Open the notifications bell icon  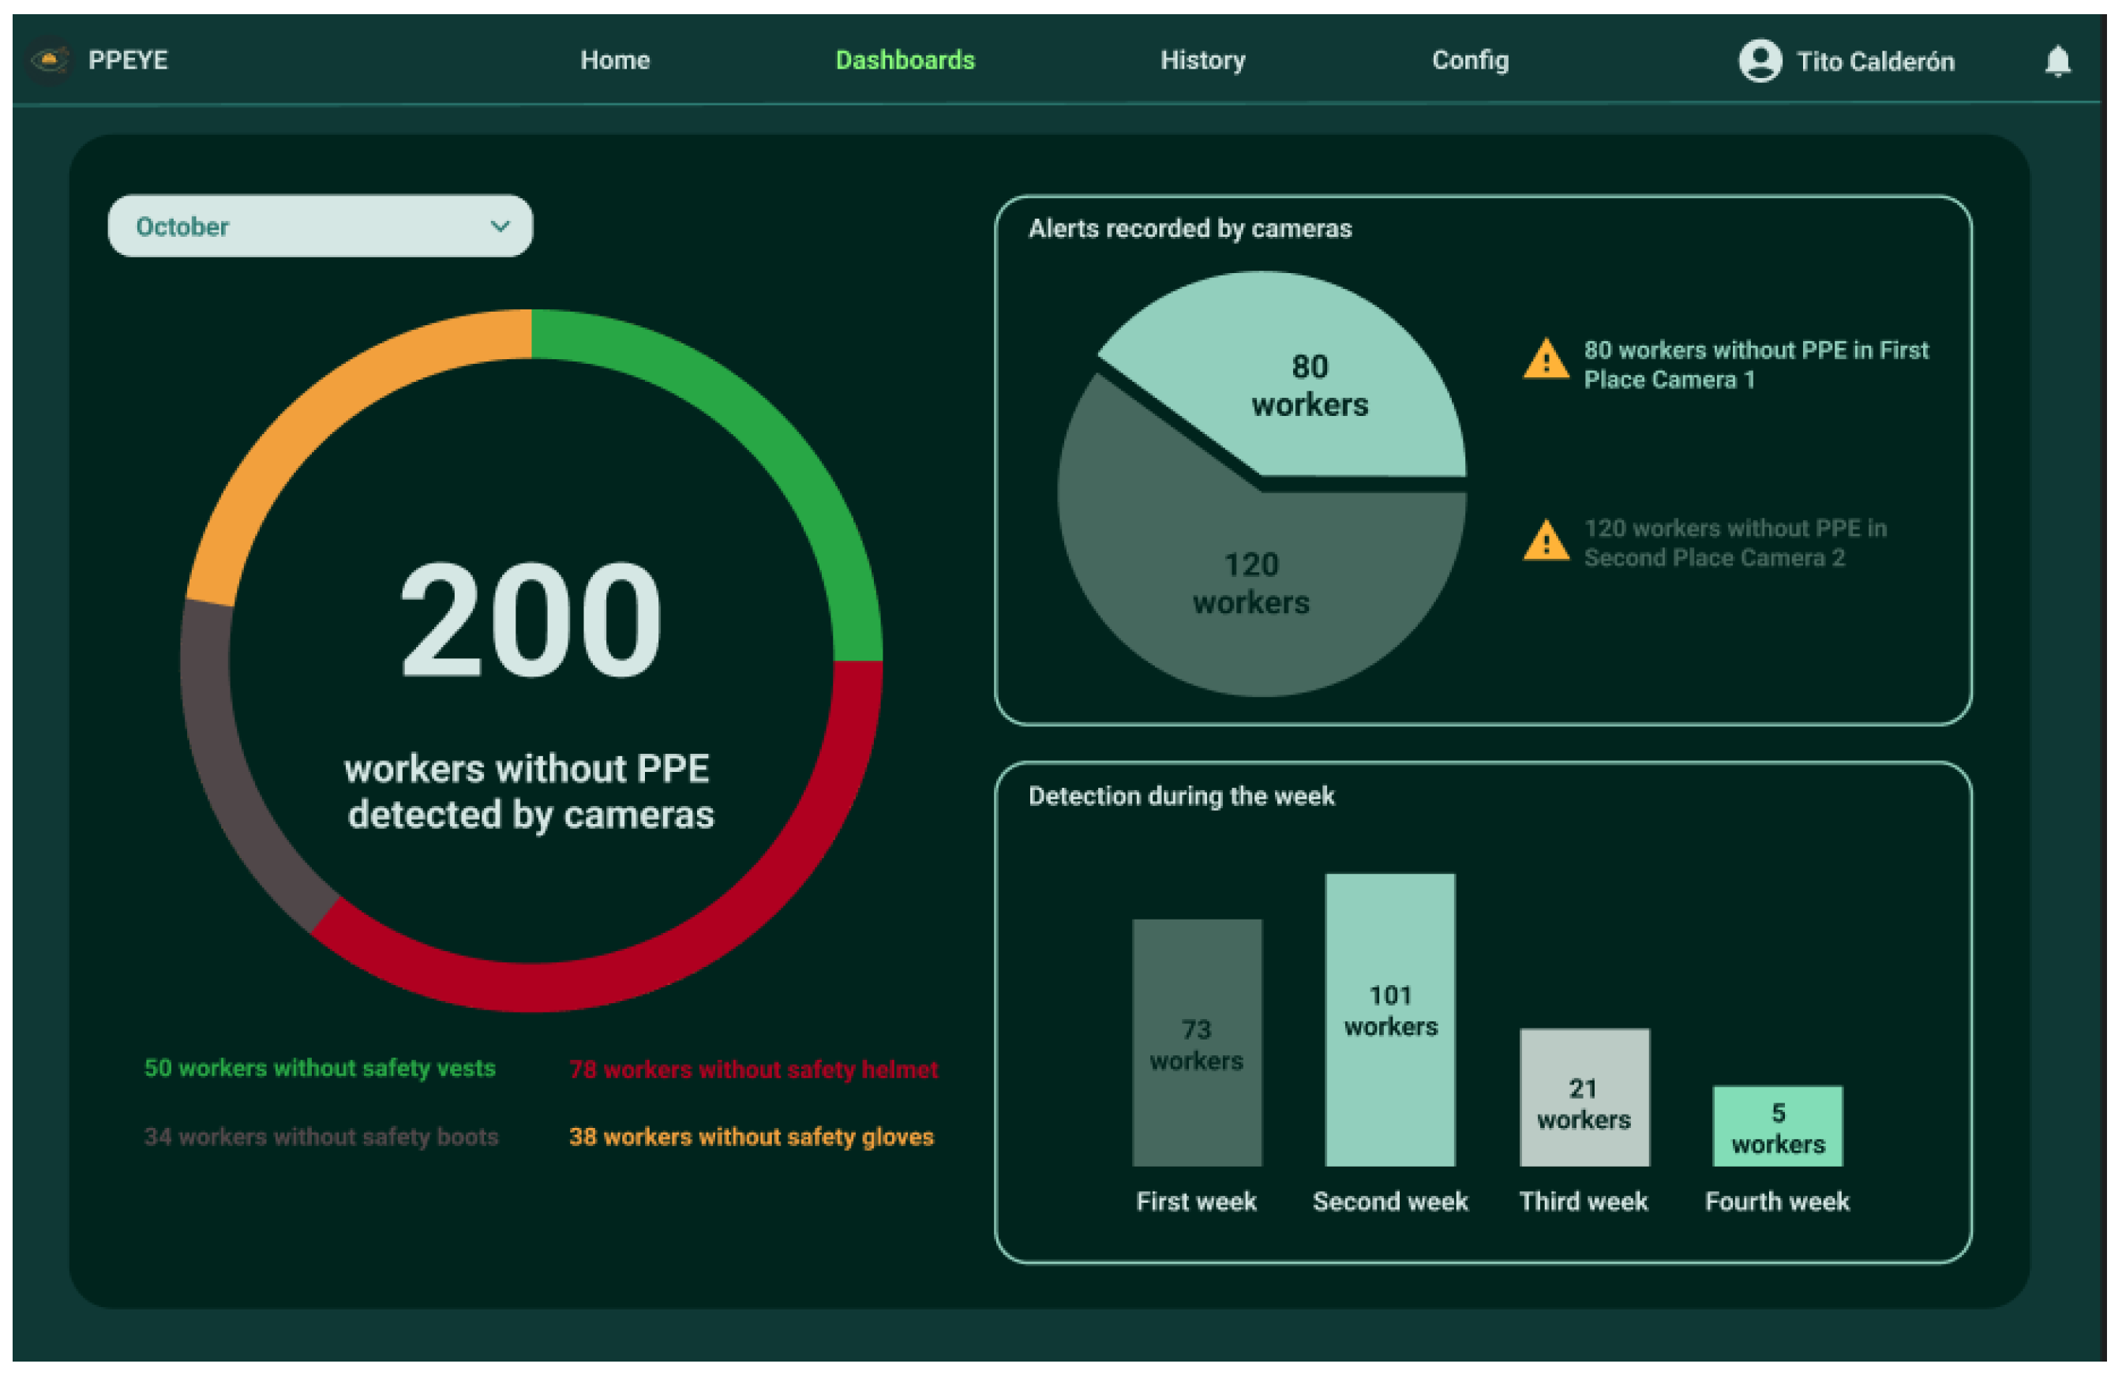(x=2057, y=61)
